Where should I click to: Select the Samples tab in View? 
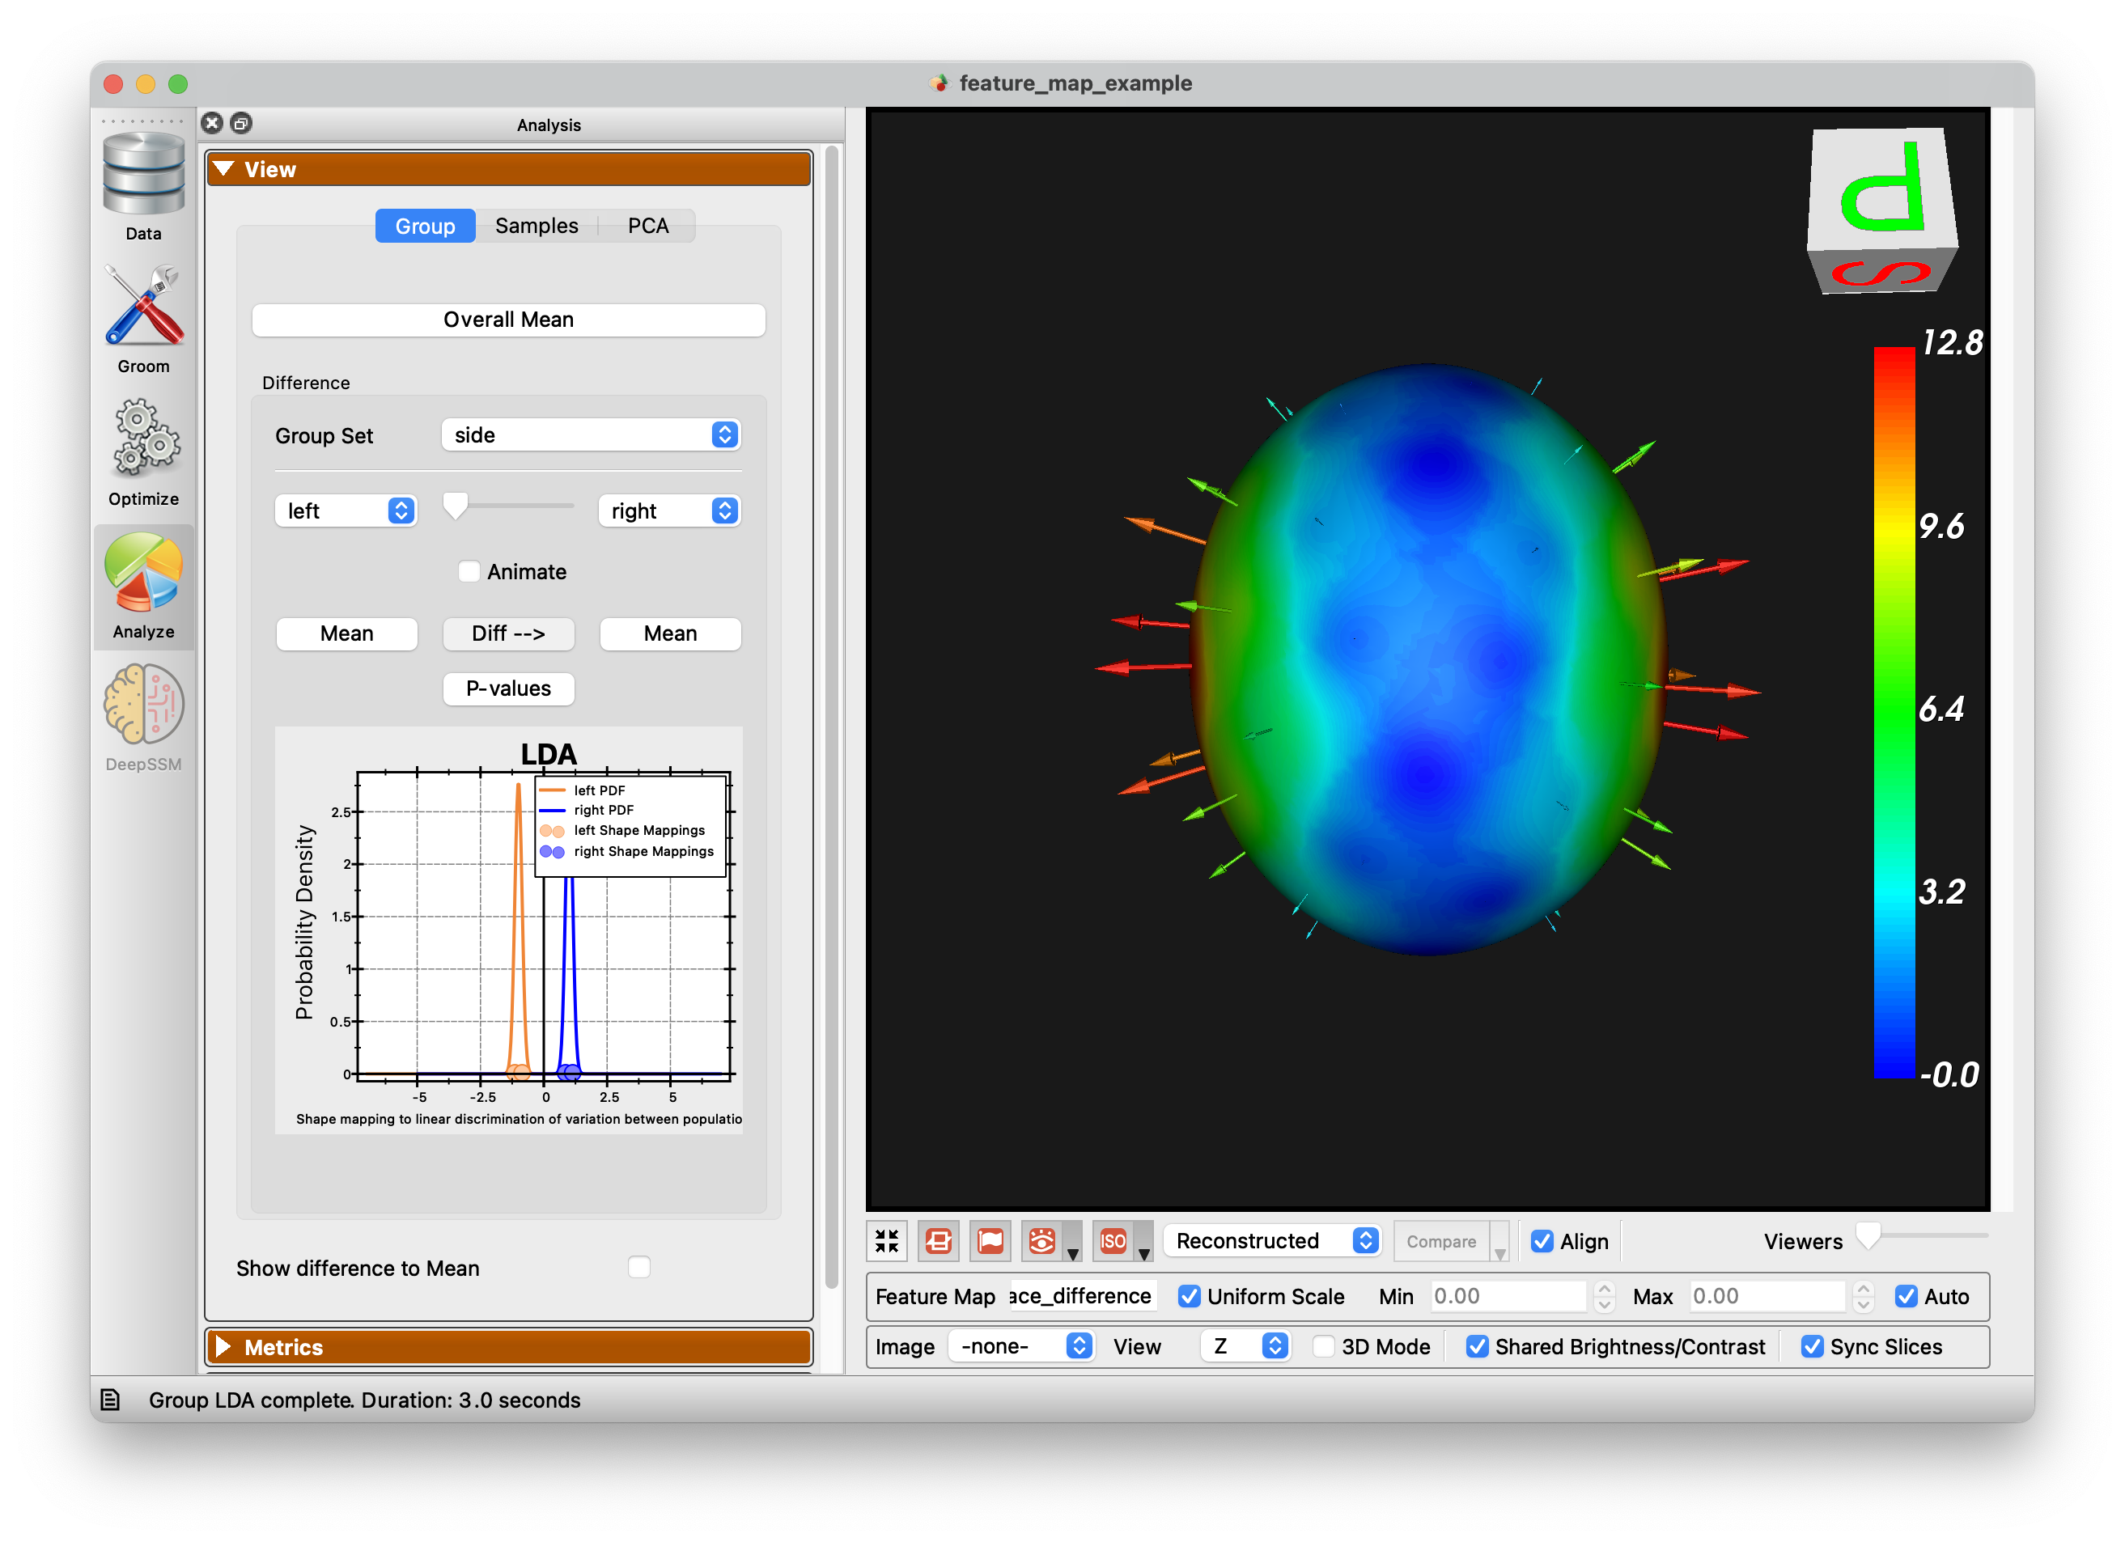tap(535, 226)
